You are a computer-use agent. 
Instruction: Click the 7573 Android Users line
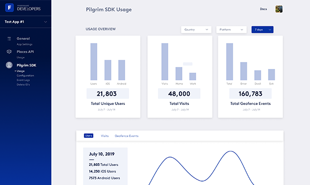coord(104,178)
